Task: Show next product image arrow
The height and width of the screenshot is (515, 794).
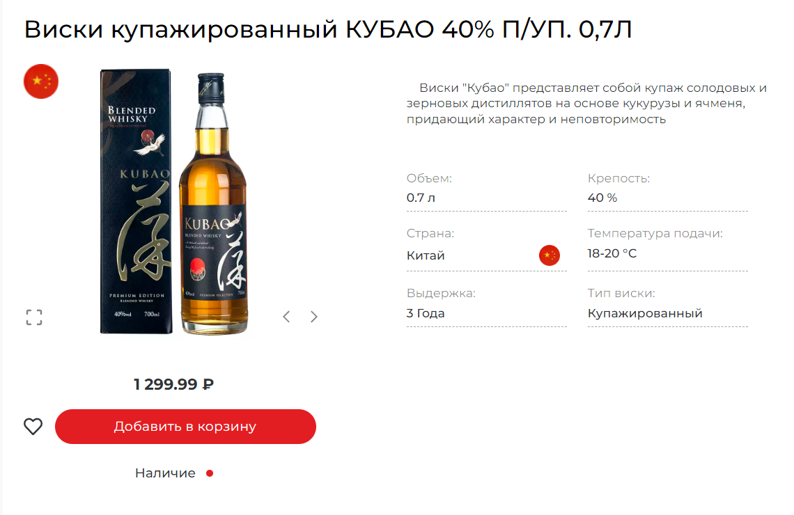Action: point(314,317)
